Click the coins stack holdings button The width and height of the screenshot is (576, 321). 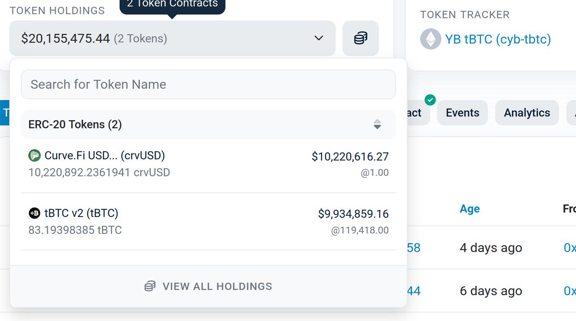(x=360, y=38)
